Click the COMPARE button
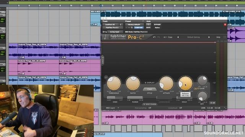The height and width of the screenshot is (137, 245). pos(139,28)
